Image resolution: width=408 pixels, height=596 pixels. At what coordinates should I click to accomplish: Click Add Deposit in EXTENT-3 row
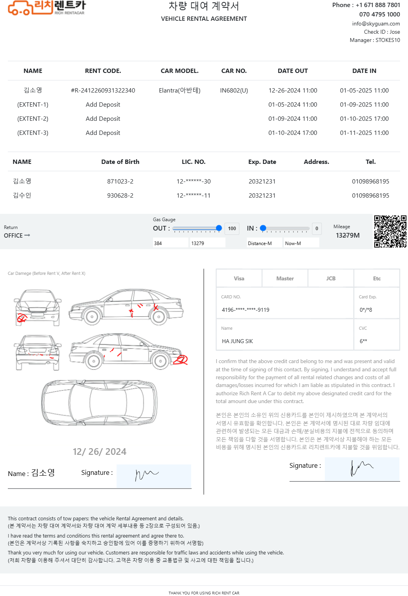click(103, 133)
